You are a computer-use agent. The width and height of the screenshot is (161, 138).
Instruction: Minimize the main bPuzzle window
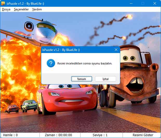click(x=131, y=3)
